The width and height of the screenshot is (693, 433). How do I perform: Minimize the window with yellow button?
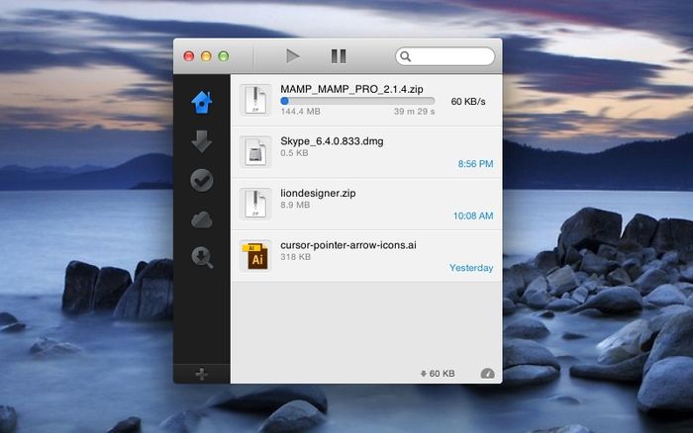click(206, 56)
